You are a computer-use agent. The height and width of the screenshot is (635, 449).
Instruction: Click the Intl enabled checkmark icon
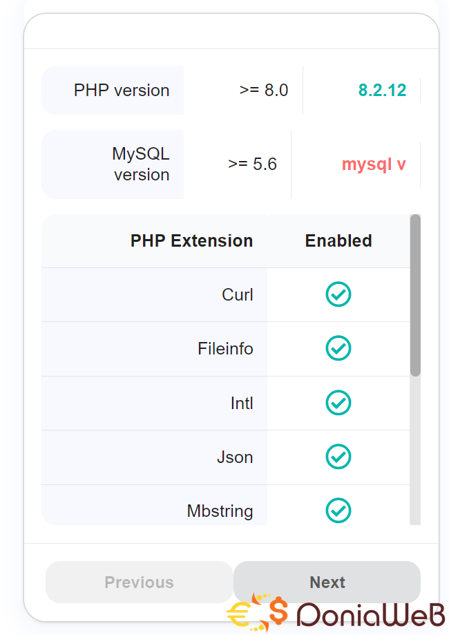(338, 402)
